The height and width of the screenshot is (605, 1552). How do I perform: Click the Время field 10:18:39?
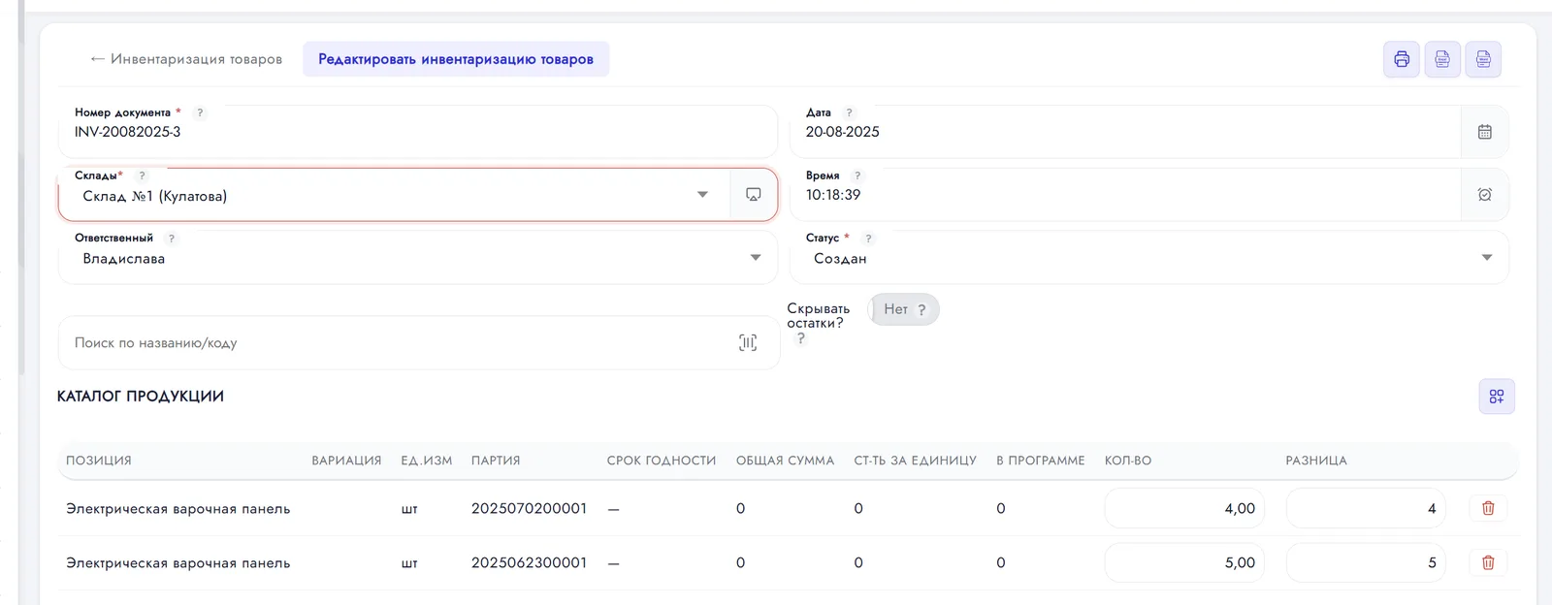(x=1125, y=195)
